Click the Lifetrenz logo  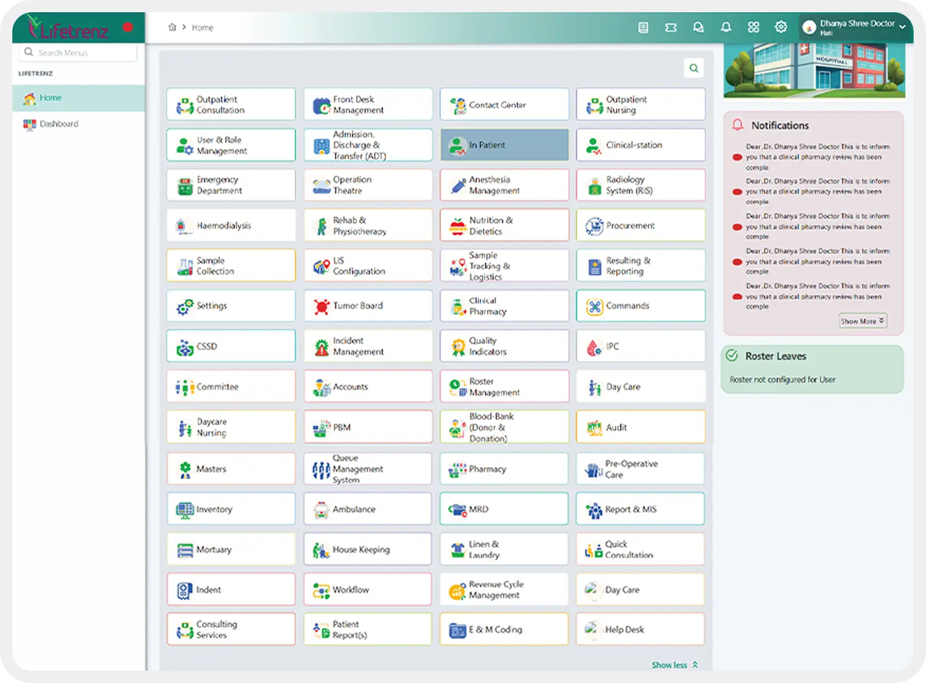click(69, 28)
